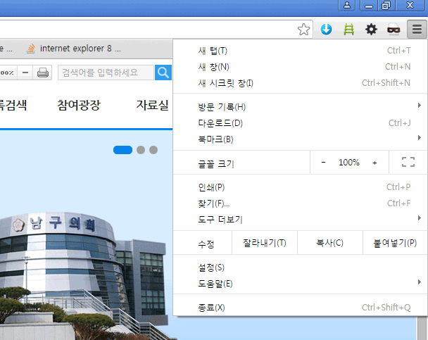Screen dimensions: 428x340
Task: Select the first carousel indicator dot
Action: (x=122, y=150)
